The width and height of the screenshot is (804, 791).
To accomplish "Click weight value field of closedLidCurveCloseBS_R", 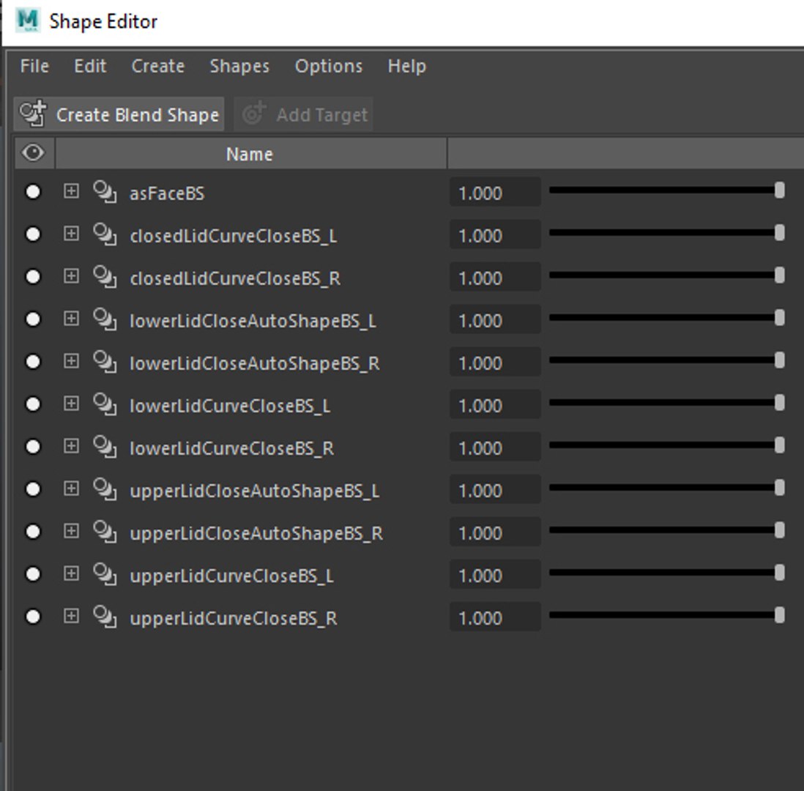I will tap(495, 278).
